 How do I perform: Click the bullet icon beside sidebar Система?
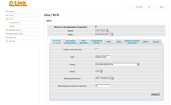7,41
